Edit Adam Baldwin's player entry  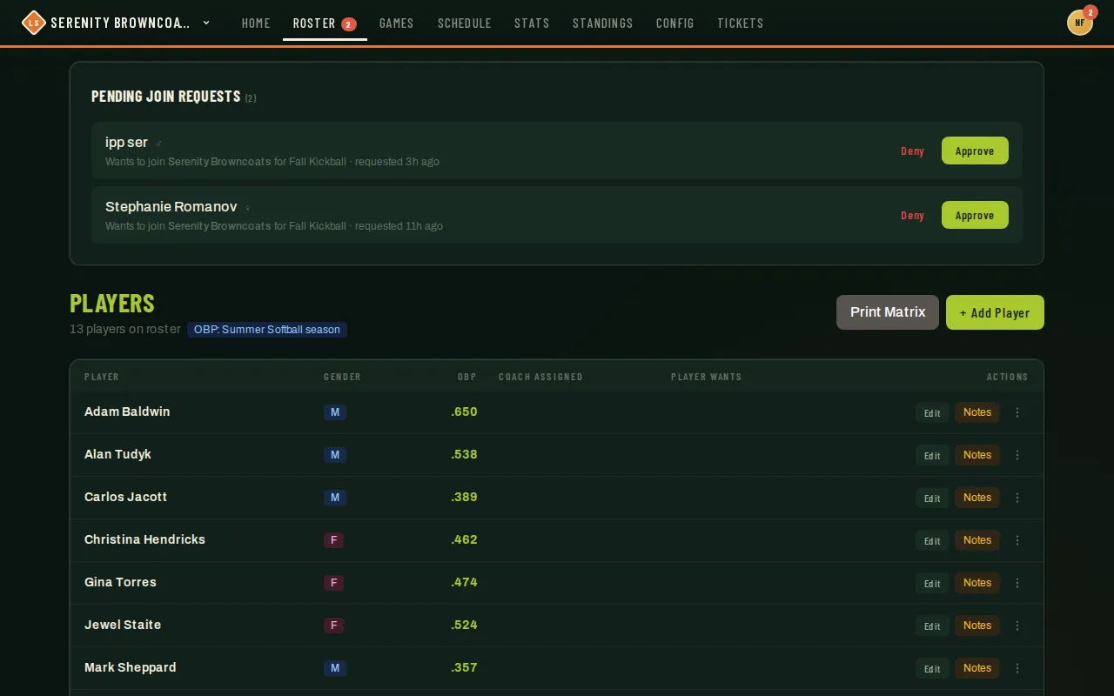point(932,412)
